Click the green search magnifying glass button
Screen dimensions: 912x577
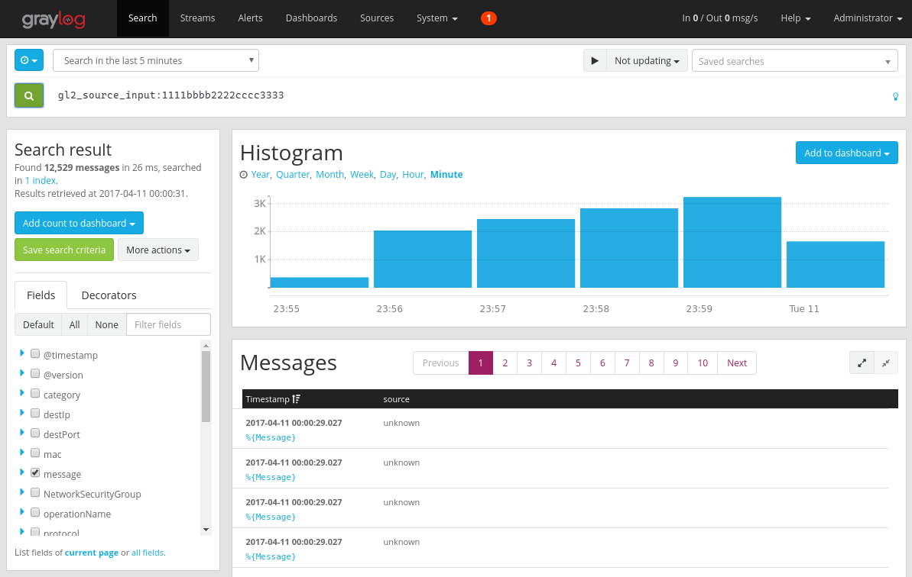click(28, 95)
